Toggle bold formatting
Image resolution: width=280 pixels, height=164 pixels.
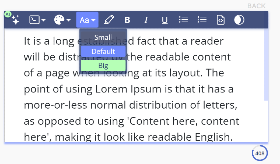tap(127, 20)
